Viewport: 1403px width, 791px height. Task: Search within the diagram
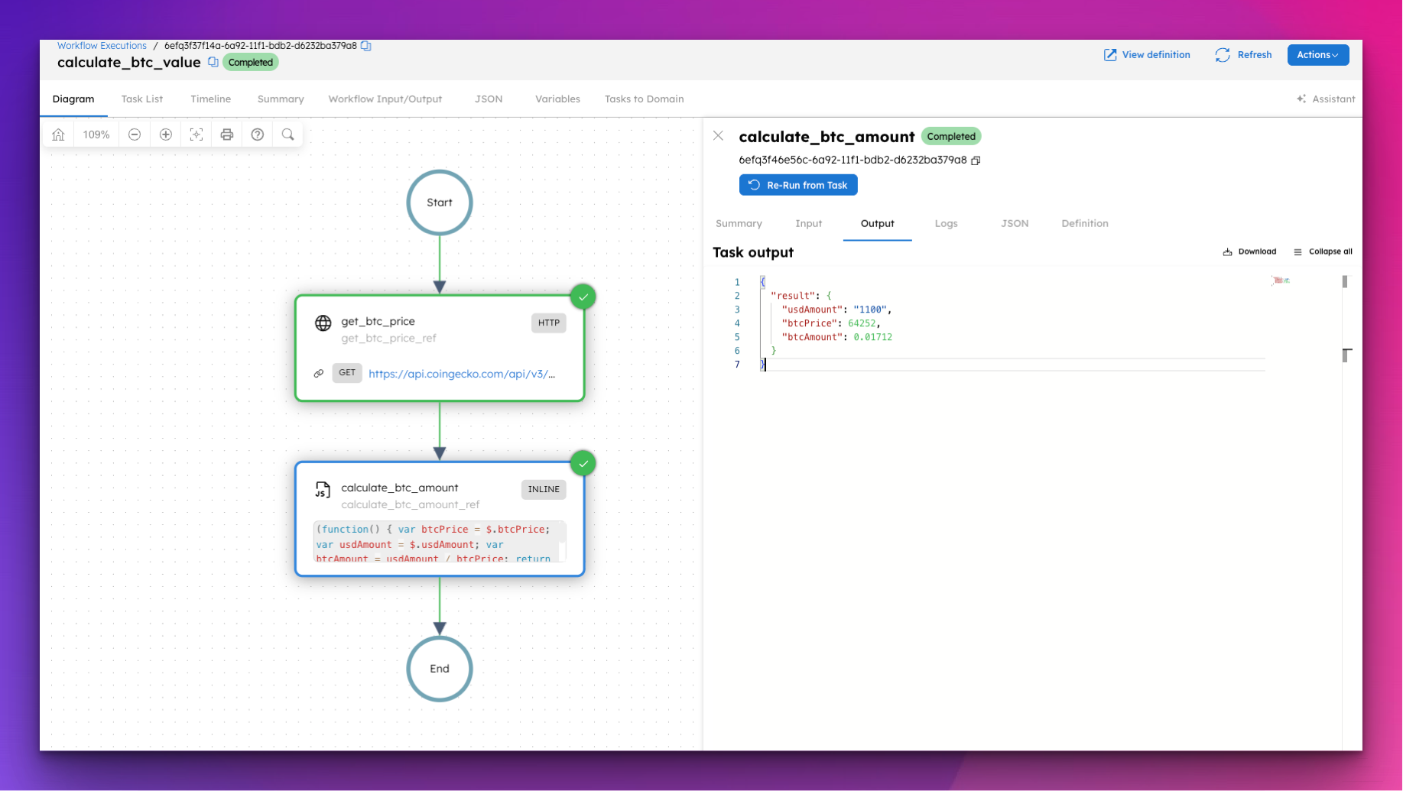(288, 135)
